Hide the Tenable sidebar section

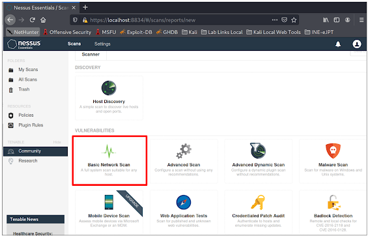click(57, 142)
